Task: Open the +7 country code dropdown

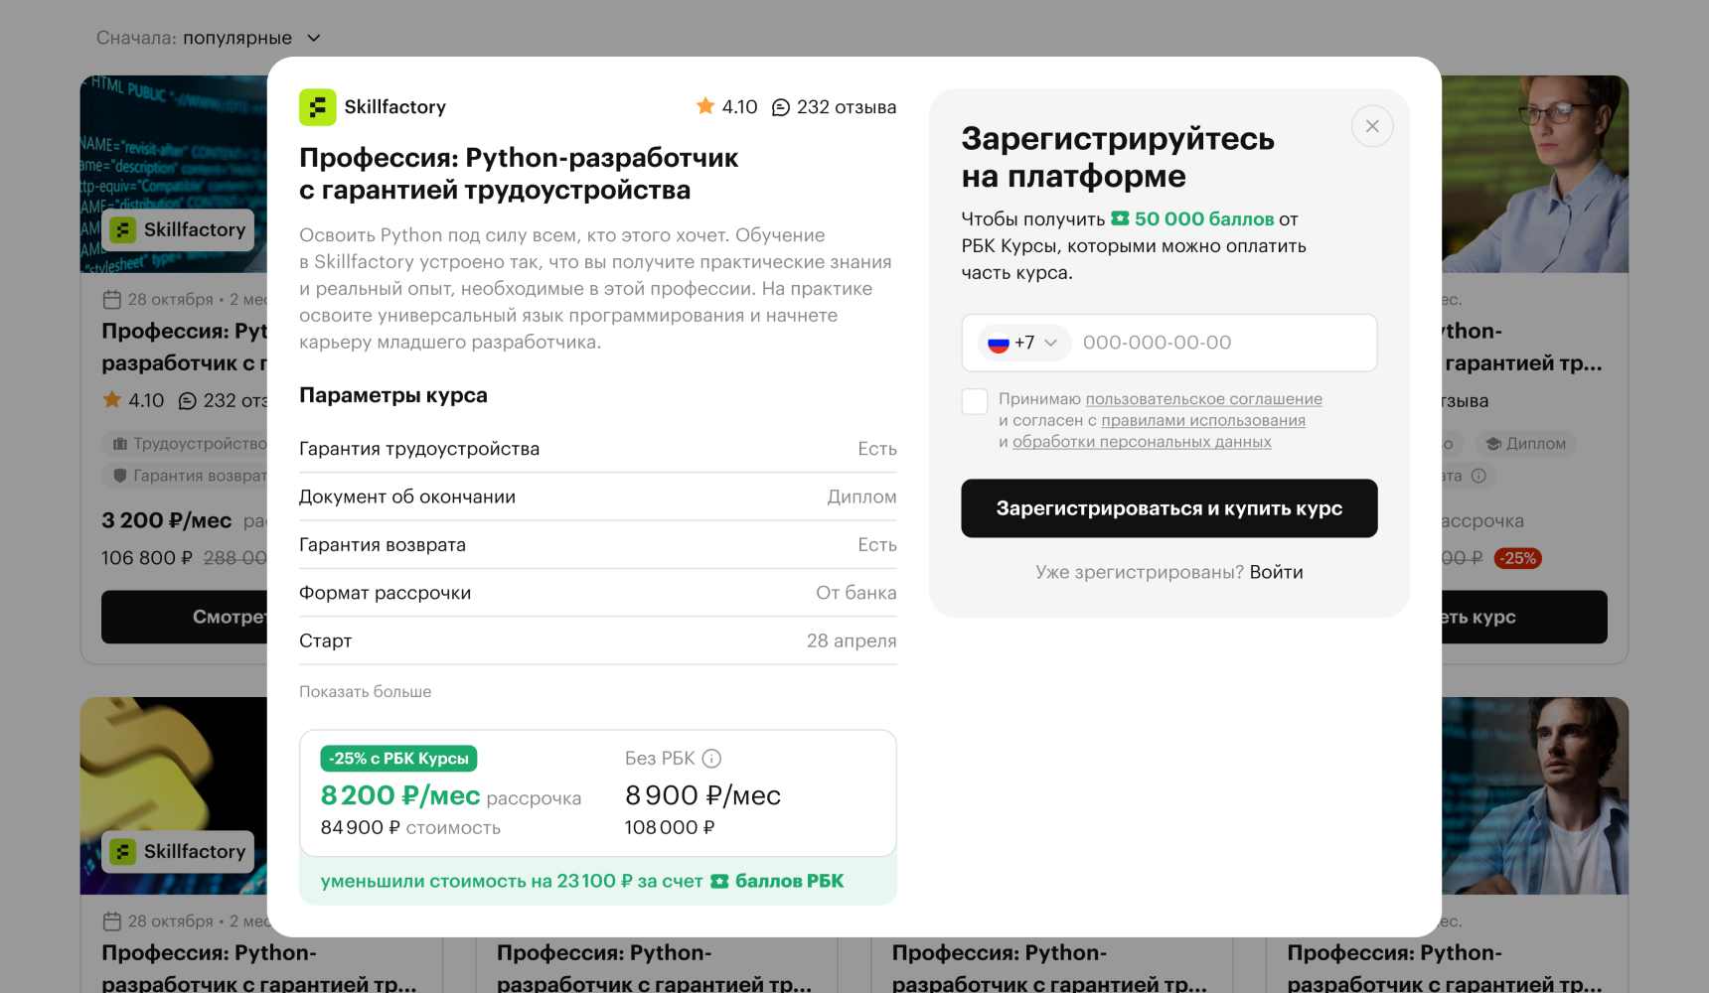Action: (1023, 343)
